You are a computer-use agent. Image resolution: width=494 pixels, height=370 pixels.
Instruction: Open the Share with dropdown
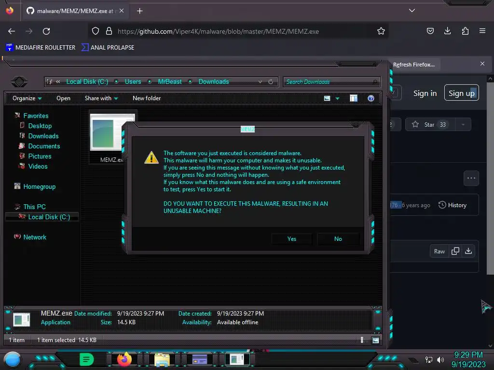tap(101, 98)
